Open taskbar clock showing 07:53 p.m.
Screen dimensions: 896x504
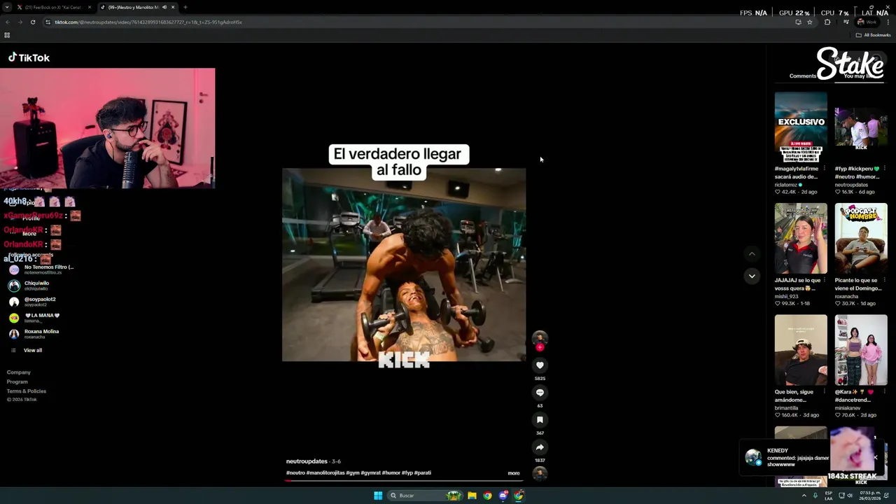[x=870, y=496]
